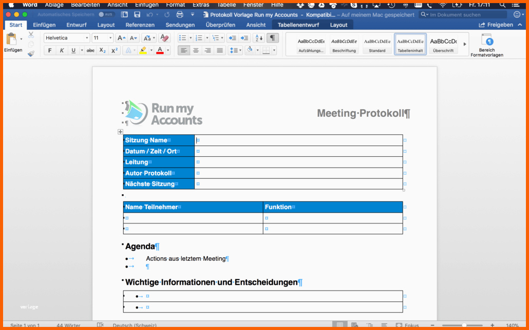Switch to the Einfügen ribbon tab
529x330 pixels.
[x=44, y=25]
